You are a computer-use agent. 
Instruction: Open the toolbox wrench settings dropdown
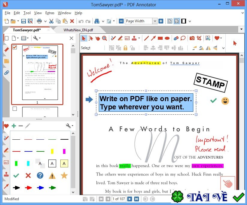coord(70,126)
